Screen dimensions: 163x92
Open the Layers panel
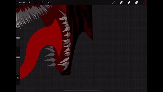(137, 3)
